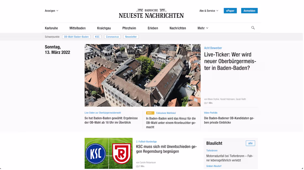
Task: Click the aerial rooftop photo of Baden-Baden
Action: click(142, 75)
